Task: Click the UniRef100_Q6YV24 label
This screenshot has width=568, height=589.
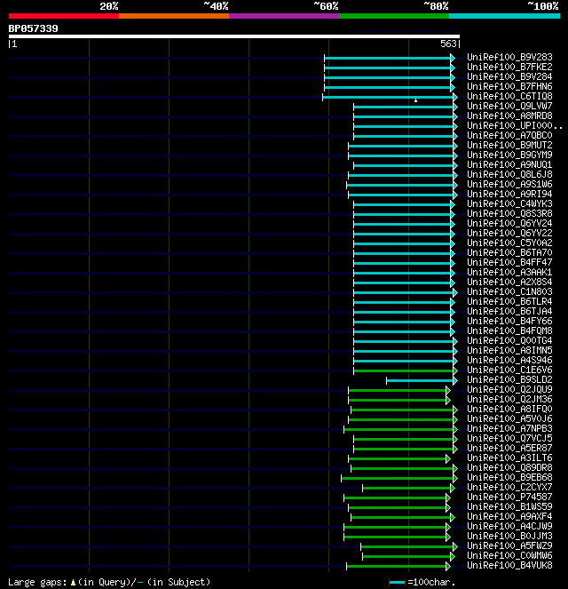Action: (509, 223)
